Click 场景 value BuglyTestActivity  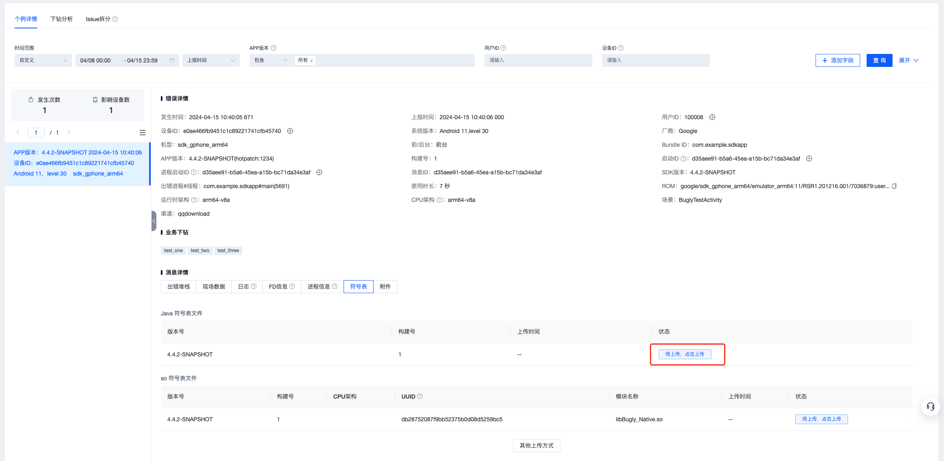pos(701,200)
